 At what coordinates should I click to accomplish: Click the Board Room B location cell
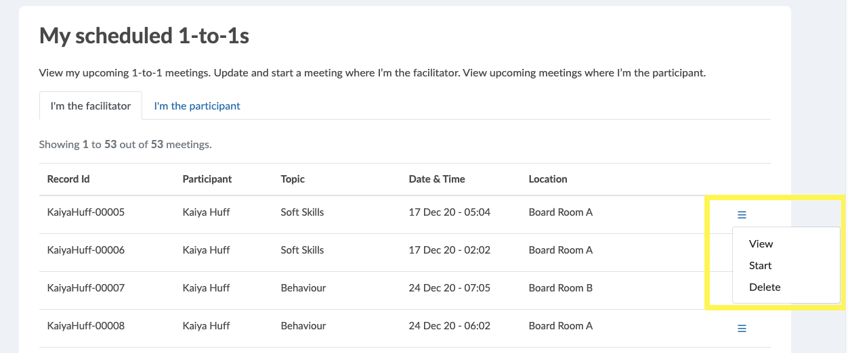[561, 288]
